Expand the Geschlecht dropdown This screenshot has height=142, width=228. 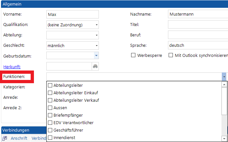click(x=97, y=45)
